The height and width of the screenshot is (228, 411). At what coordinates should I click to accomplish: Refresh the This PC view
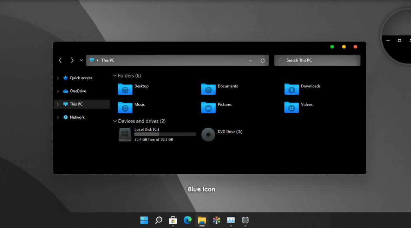pyautogui.click(x=263, y=60)
